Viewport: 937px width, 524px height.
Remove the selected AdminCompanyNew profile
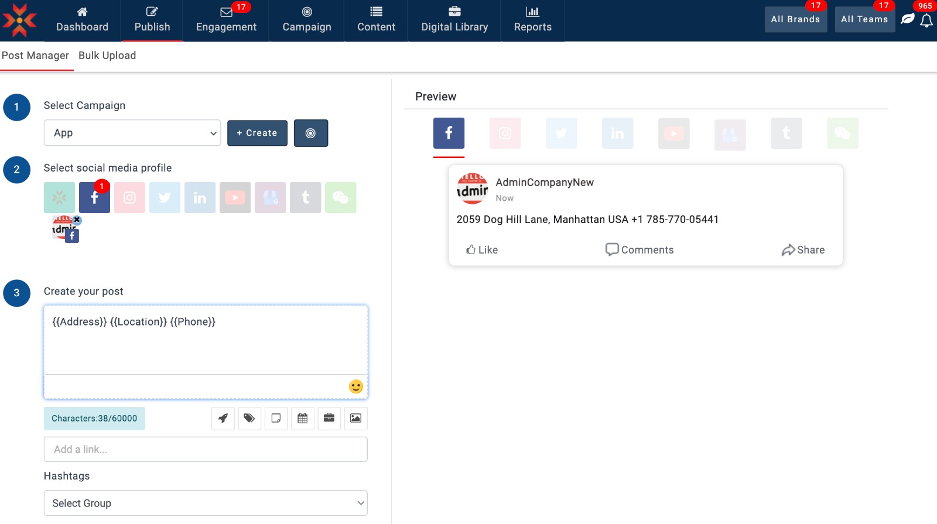(77, 220)
